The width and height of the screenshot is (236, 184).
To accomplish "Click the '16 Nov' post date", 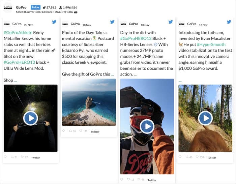I will click(x=203, y=25).
